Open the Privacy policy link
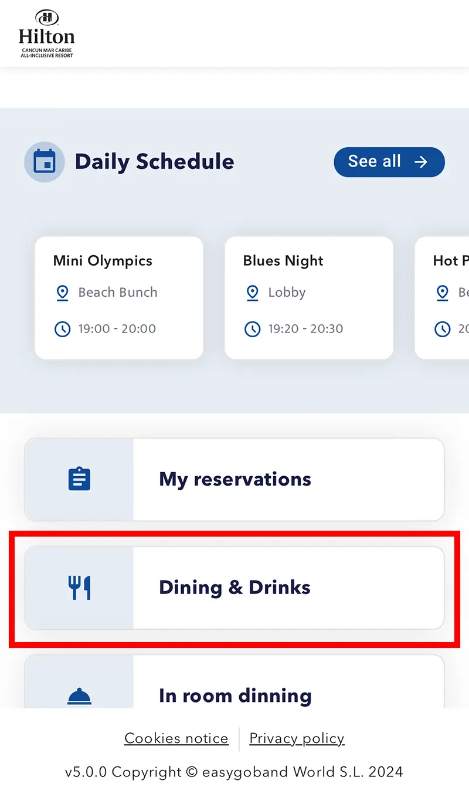This screenshot has width=469, height=804. [x=297, y=738]
